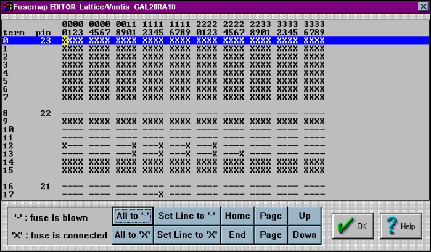Click the X fuse at column 15 in term 17
431x252 pixels.
[x=161, y=195]
